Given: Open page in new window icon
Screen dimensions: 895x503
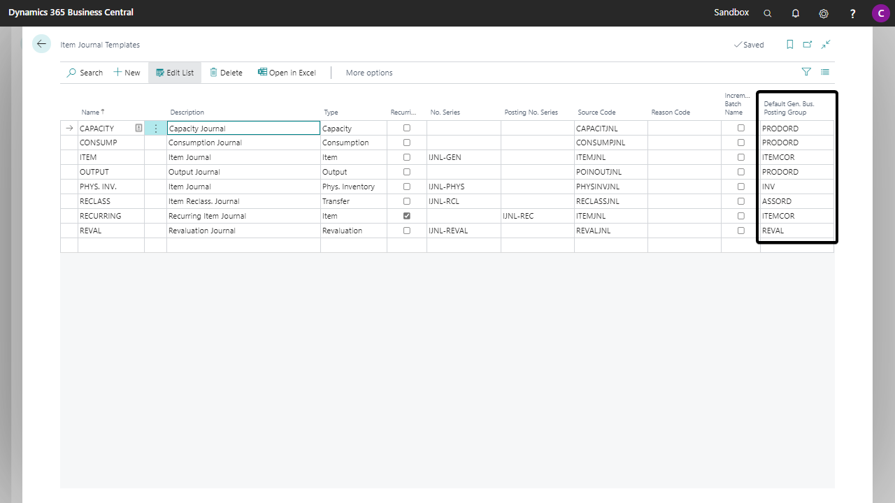Looking at the screenshot, I should 808,45.
